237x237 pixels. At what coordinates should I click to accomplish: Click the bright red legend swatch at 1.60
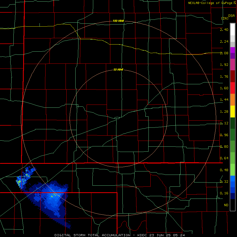(x=233, y=88)
